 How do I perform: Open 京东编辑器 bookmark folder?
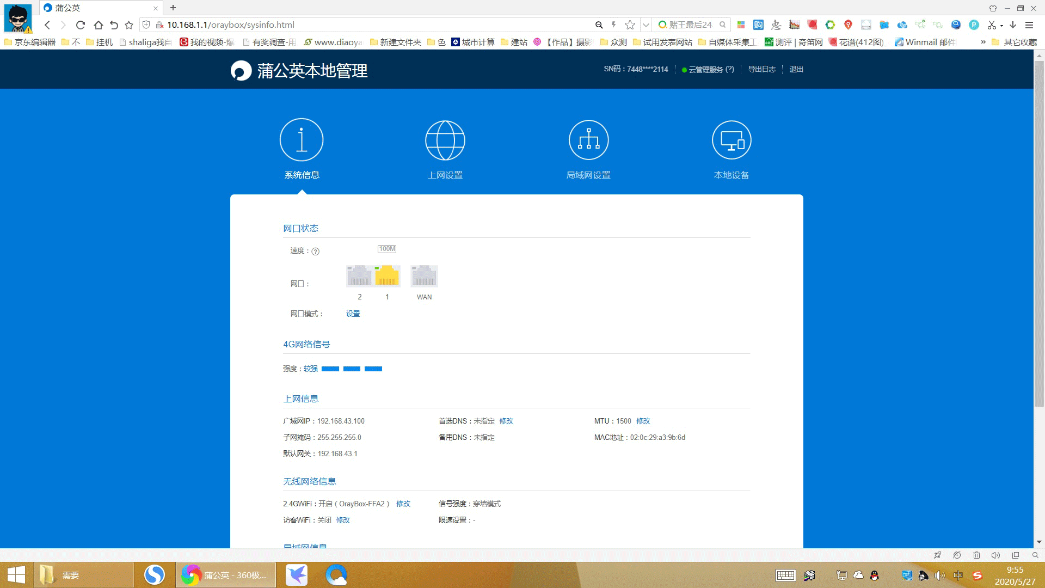point(30,42)
